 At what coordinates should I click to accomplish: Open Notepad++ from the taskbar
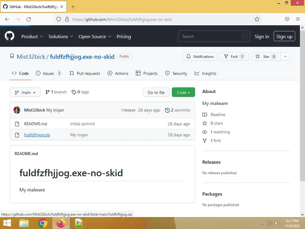coord(79,223)
